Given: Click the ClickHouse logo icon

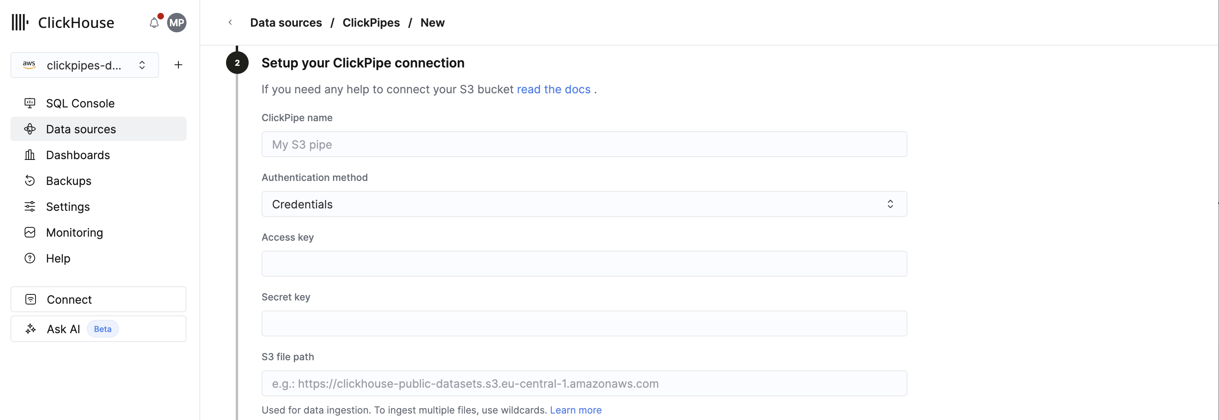Looking at the screenshot, I should pos(20,22).
